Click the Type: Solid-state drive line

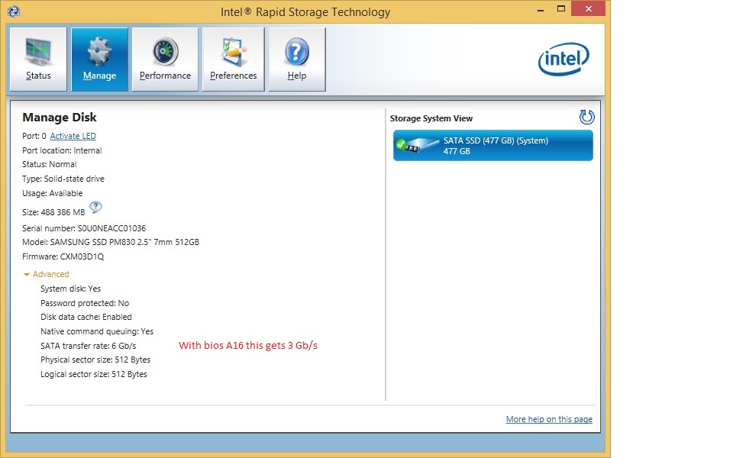63,179
